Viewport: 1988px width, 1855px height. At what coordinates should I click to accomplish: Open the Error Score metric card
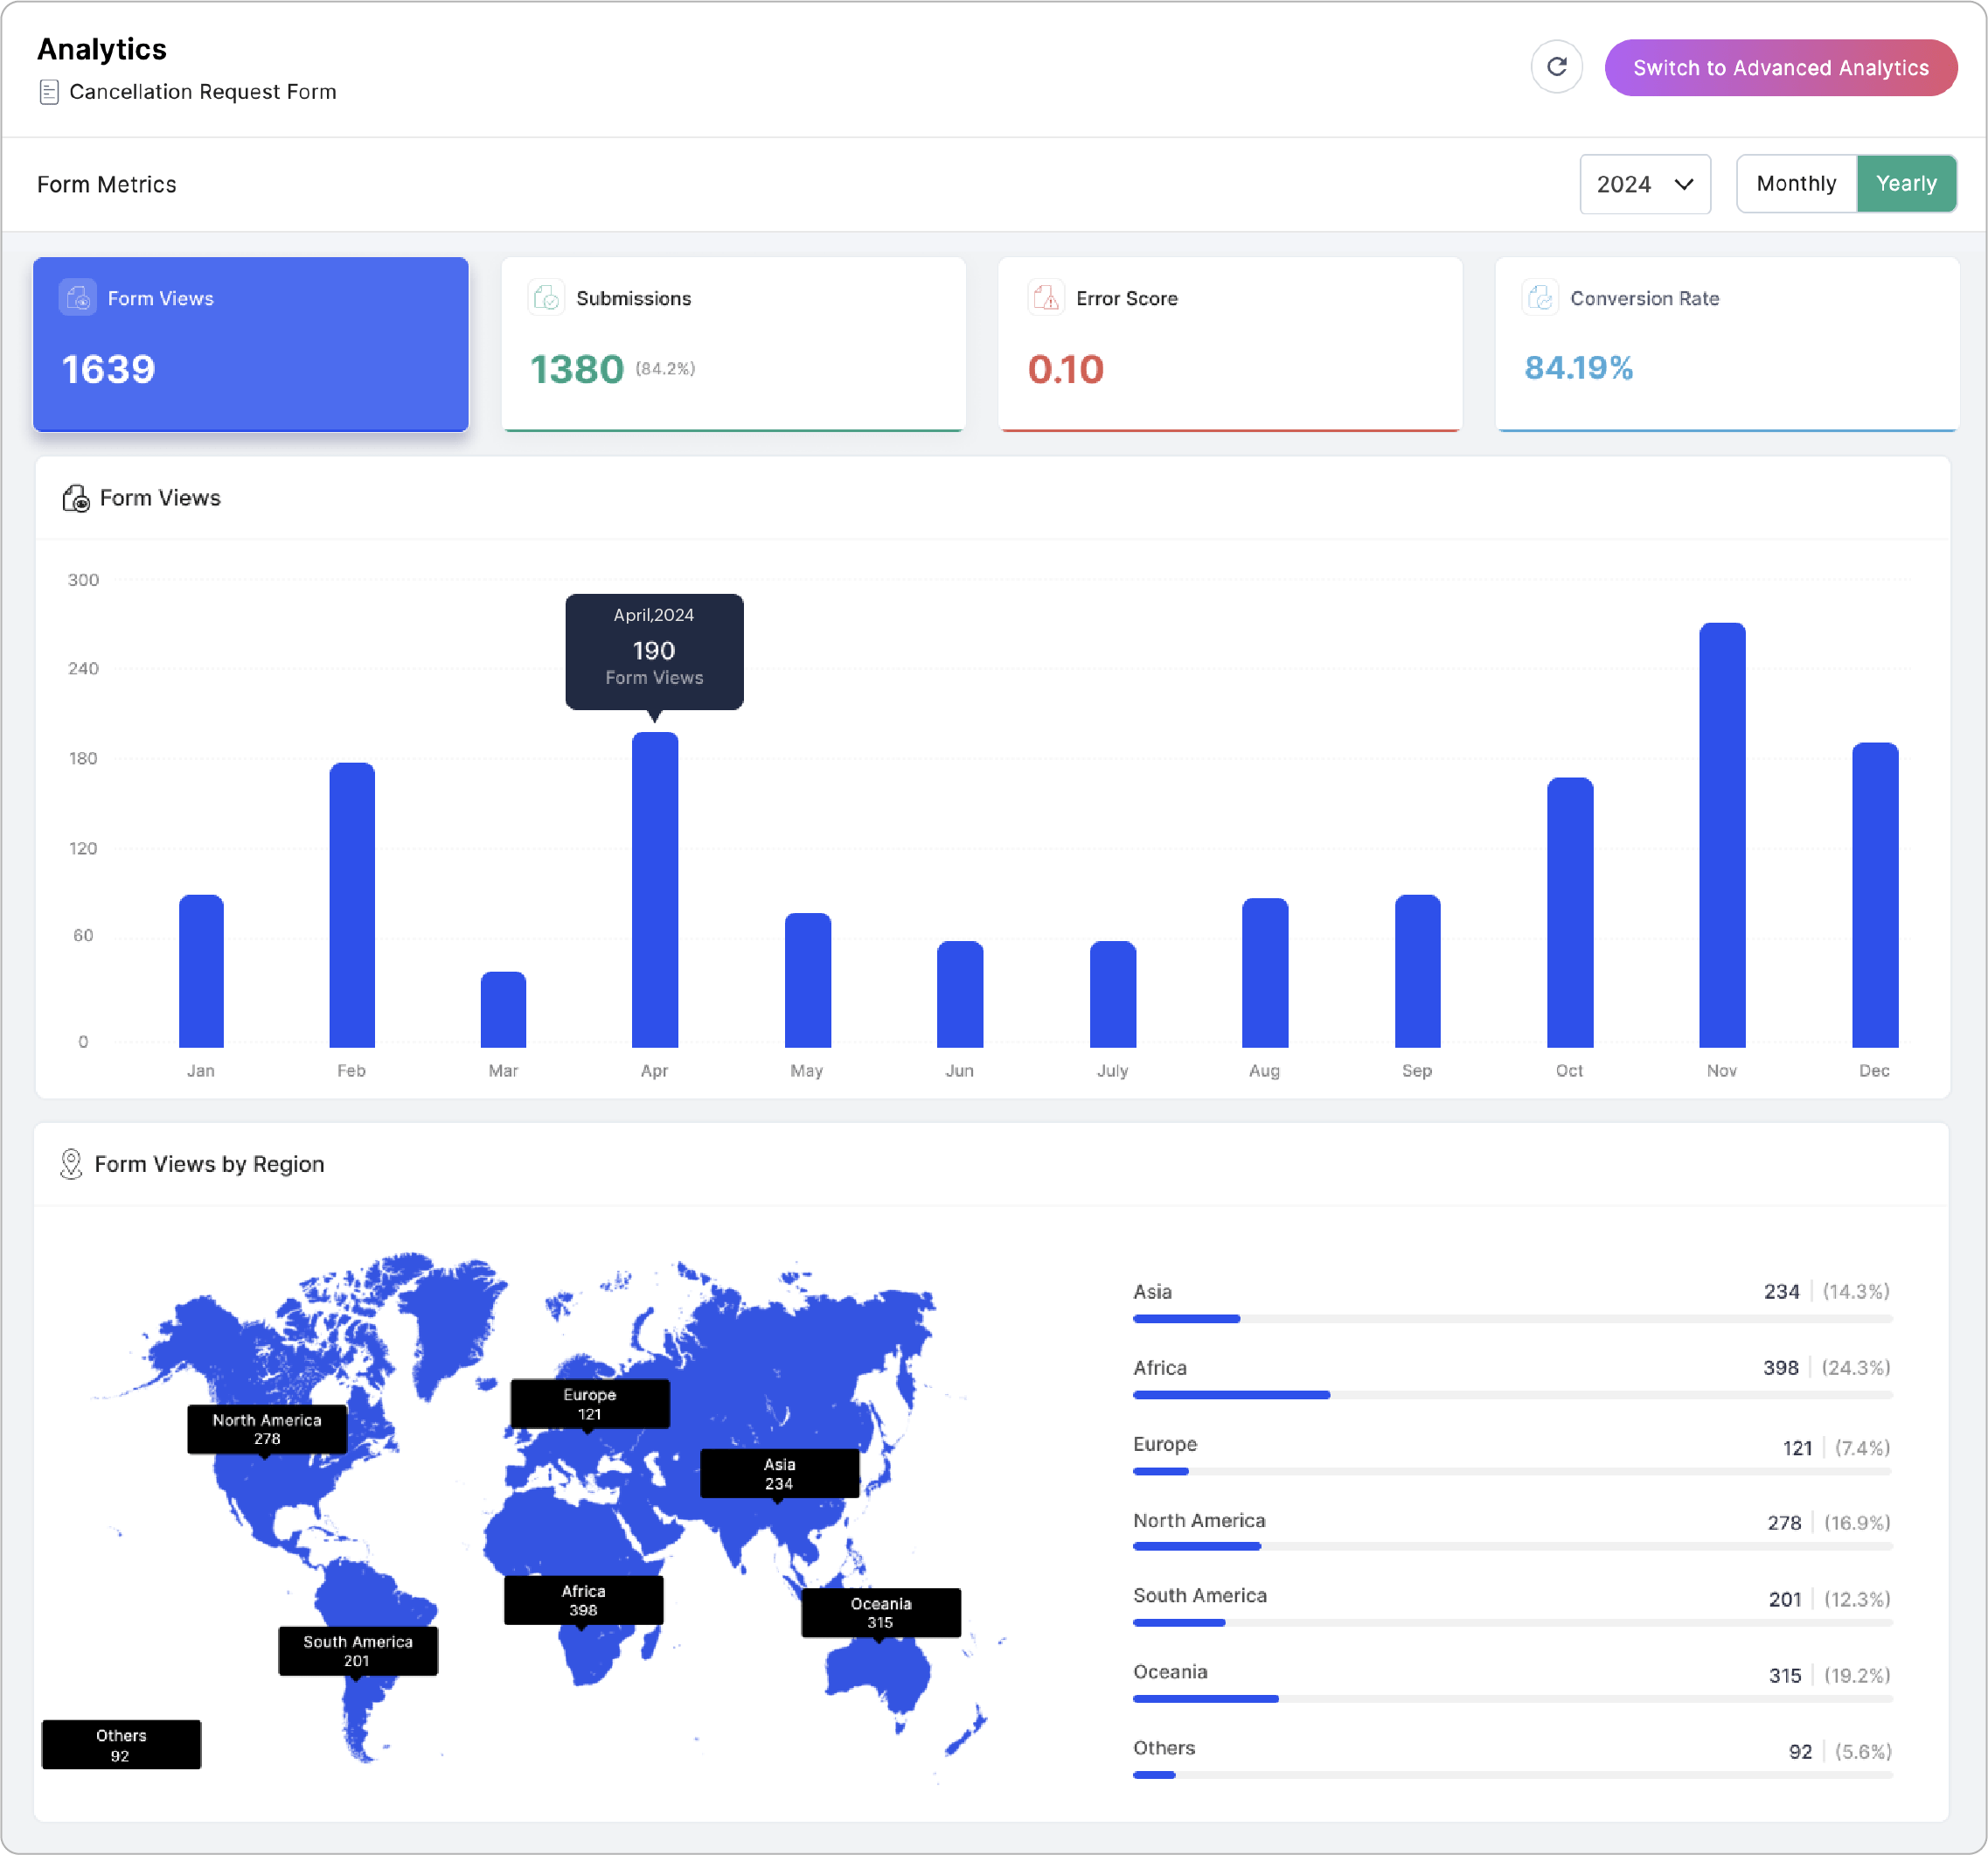pos(1229,345)
